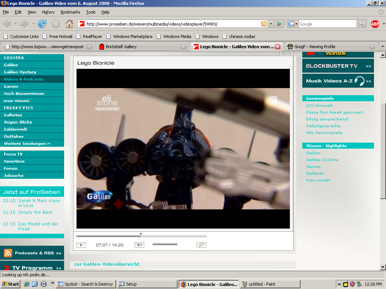Open the address bar URL dropdown
Screen dimensions: 386x289
pyautogui.click(x=271, y=24)
